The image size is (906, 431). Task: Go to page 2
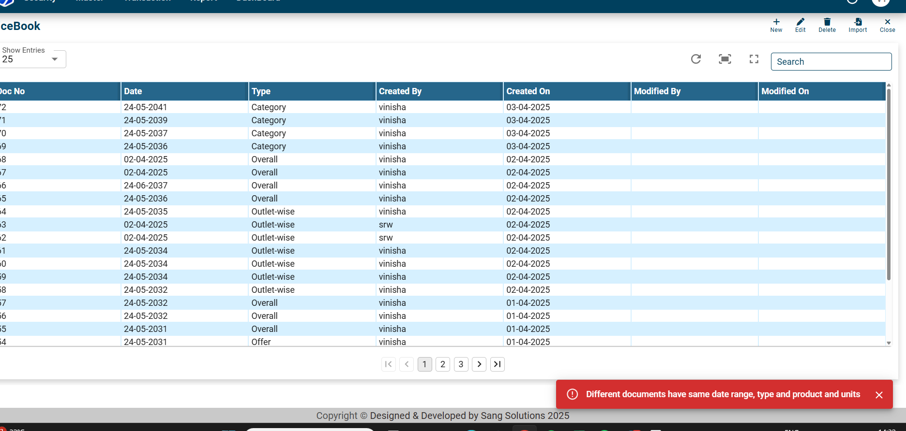(442, 364)
